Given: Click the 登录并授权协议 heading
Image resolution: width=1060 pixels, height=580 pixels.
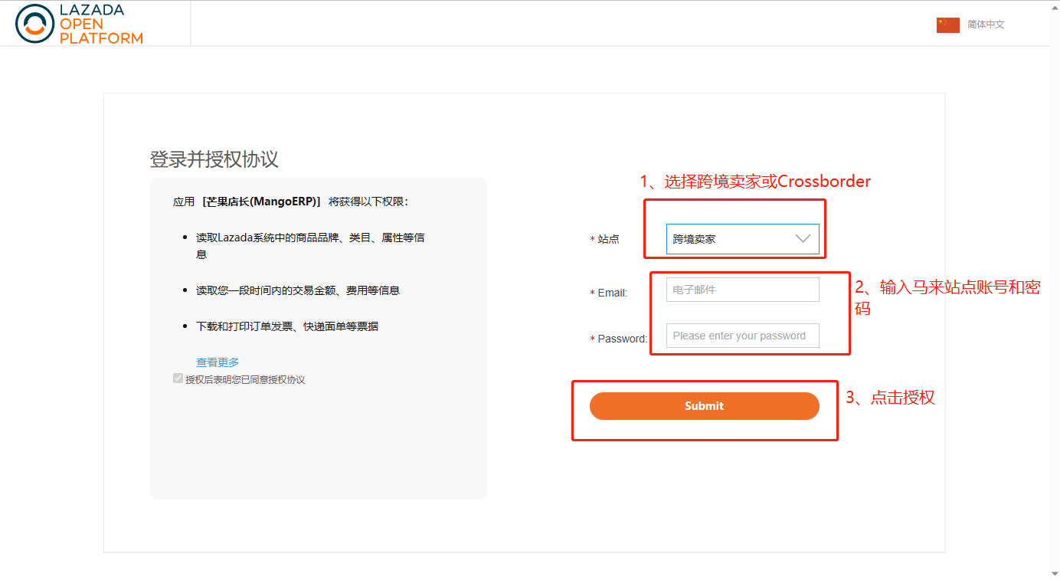Looking at the screenshot, I should coord(214,159).
